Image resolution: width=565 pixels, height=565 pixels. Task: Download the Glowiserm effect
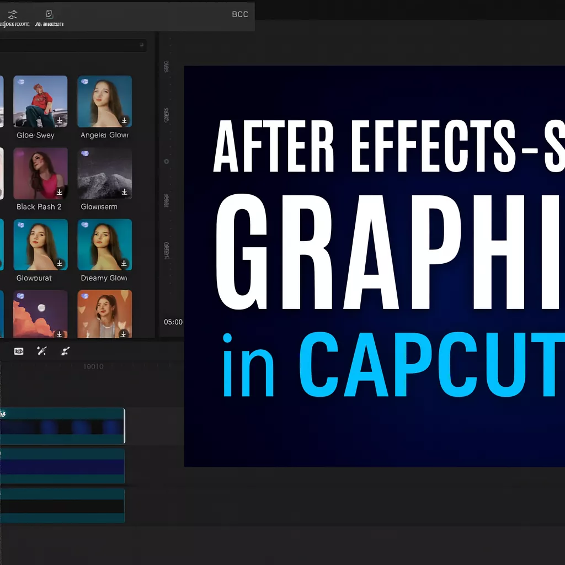click(125, 192)
